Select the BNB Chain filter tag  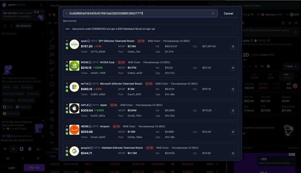26,100
